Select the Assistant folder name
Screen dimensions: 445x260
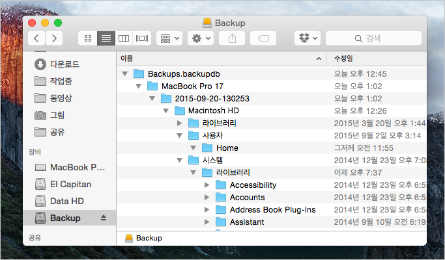[247, 222]
